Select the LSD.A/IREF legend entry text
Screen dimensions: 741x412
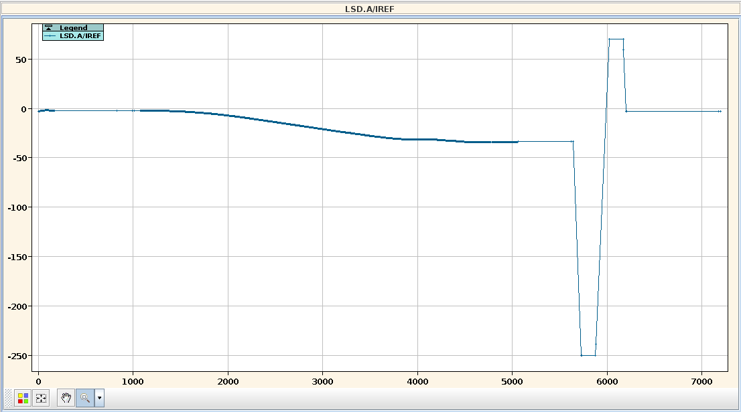pos(80,35)
